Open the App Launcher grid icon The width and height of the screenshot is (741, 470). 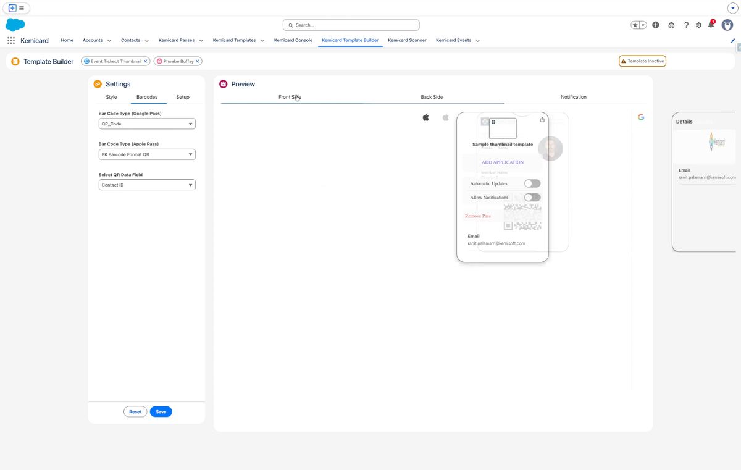pos(11,40)
